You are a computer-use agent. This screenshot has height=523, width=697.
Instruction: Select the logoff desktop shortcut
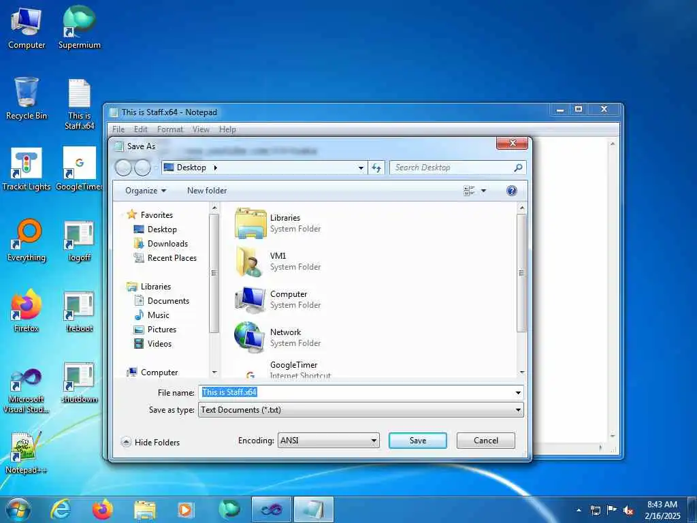[x=79, y=242]
